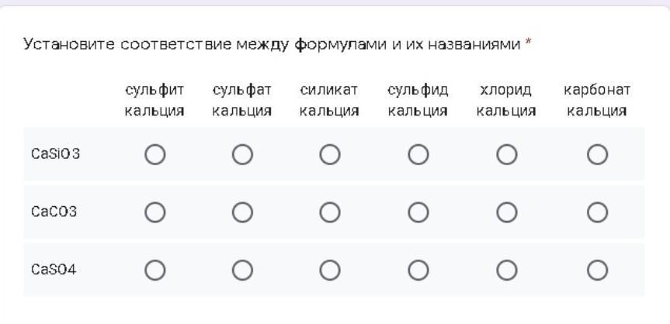
Task: Choose сульфат кальция in CaCO3 row
Action: [x=242, y=212]
